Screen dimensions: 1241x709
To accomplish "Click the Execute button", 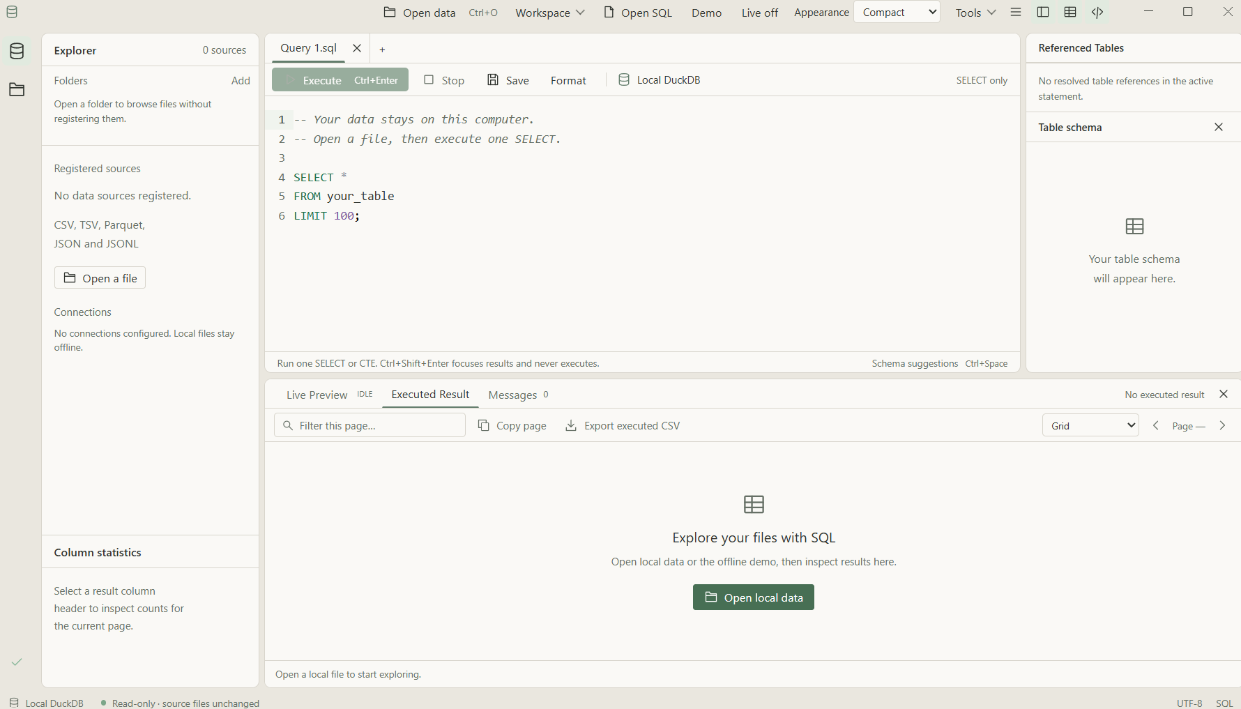I will (x=340, y=80).
